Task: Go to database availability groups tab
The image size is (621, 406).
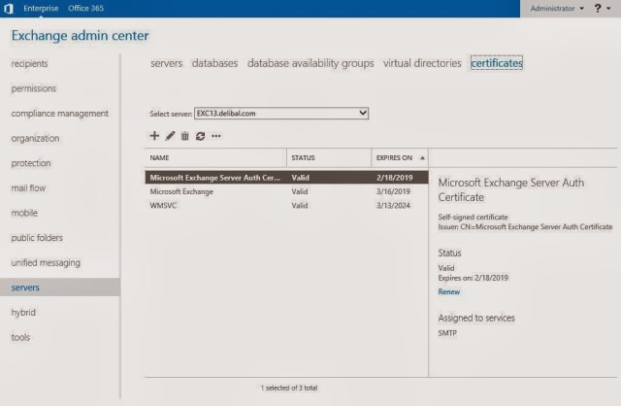Action: coord(310,63)
